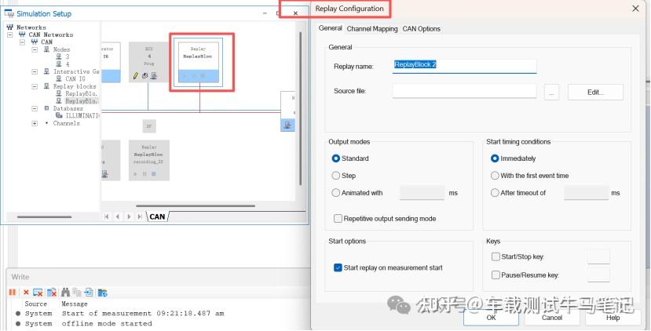Click 'Start of measurement' message row
Image resolution: width=651 pixels, height=331 pixels.
point(143,314)
